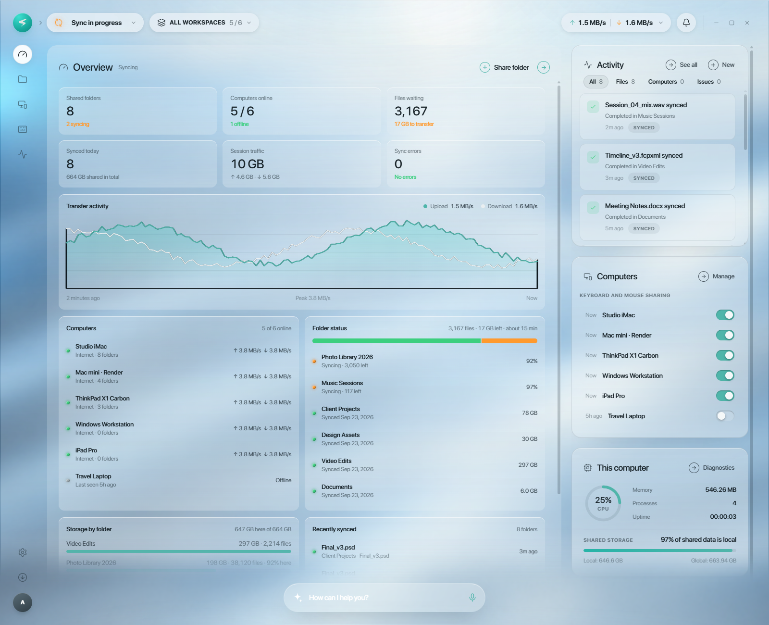
Task: Toggle Windows Workstation sharing switch
Action: coord(725,375)
